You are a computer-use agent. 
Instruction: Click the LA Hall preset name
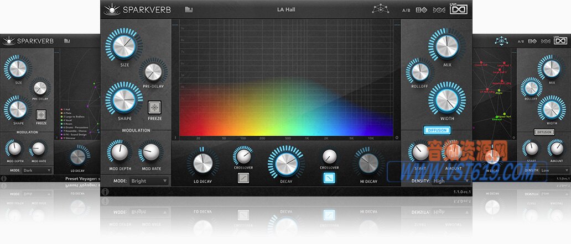click(x=286, y=9)
